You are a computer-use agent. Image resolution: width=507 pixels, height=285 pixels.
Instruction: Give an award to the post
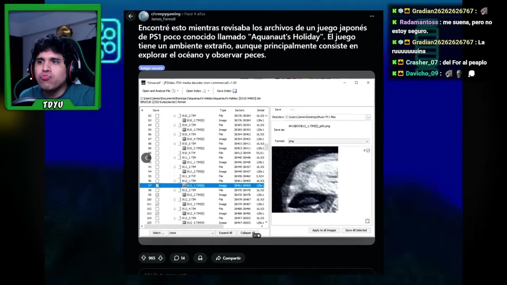[x=200, y=258]
